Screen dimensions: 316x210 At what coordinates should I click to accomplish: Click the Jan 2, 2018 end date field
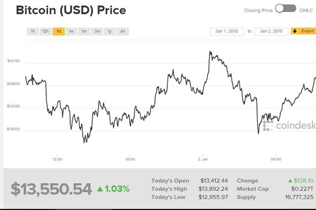tap(272, 31)
